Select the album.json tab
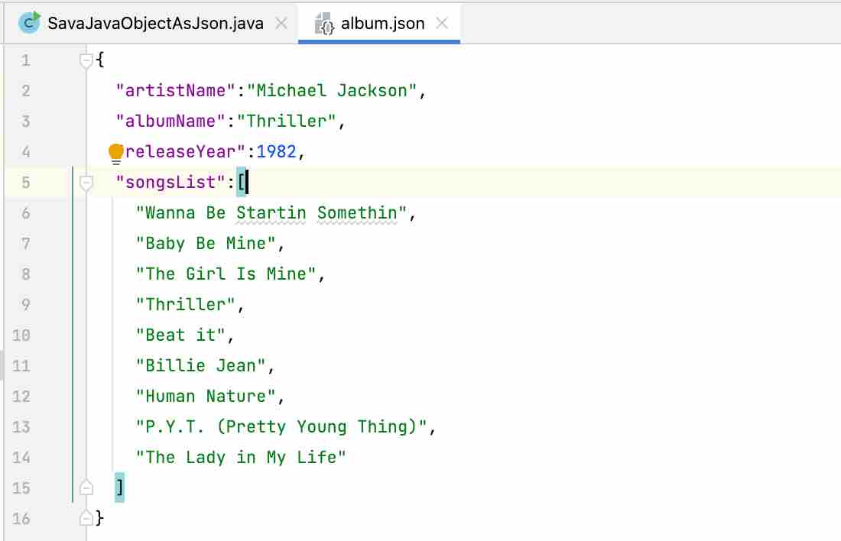The width and height of the screenshot is (841, 541). coord(380,23)
